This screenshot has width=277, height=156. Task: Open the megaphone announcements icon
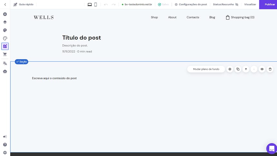pos(5,137)
